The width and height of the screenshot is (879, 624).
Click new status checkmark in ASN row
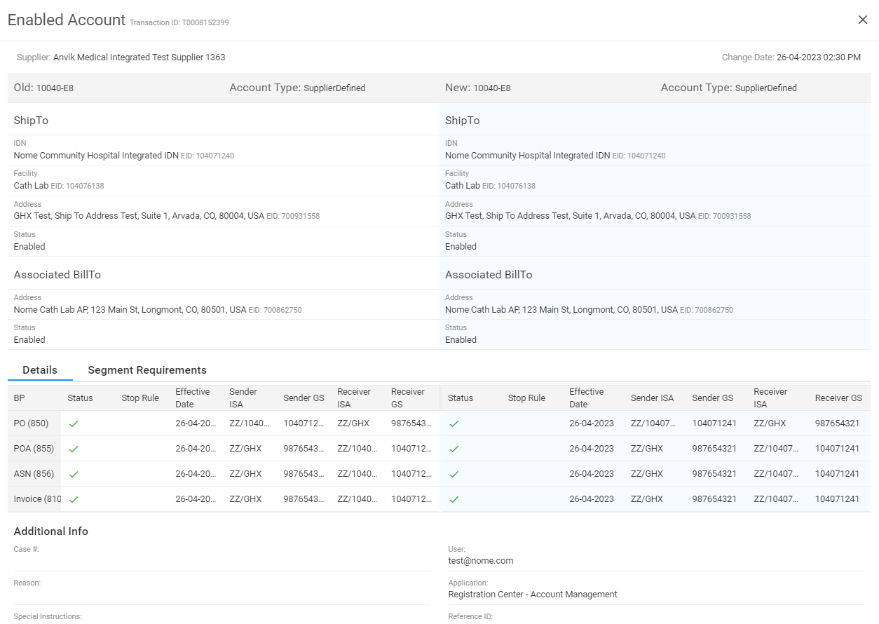454,474
